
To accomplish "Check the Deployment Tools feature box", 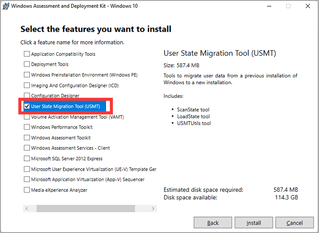I will click(27, 65).
